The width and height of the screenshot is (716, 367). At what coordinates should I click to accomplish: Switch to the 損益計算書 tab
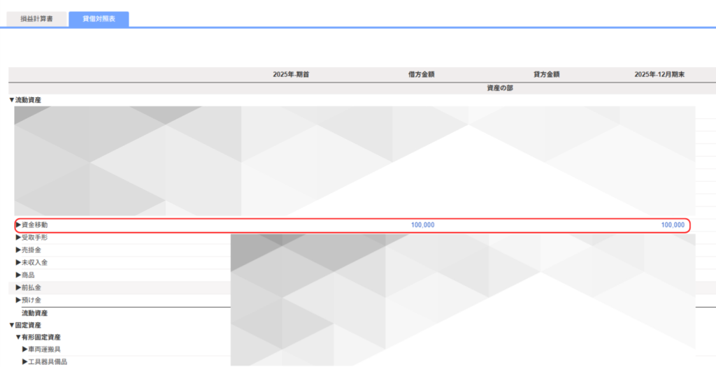tap(36, 19)
